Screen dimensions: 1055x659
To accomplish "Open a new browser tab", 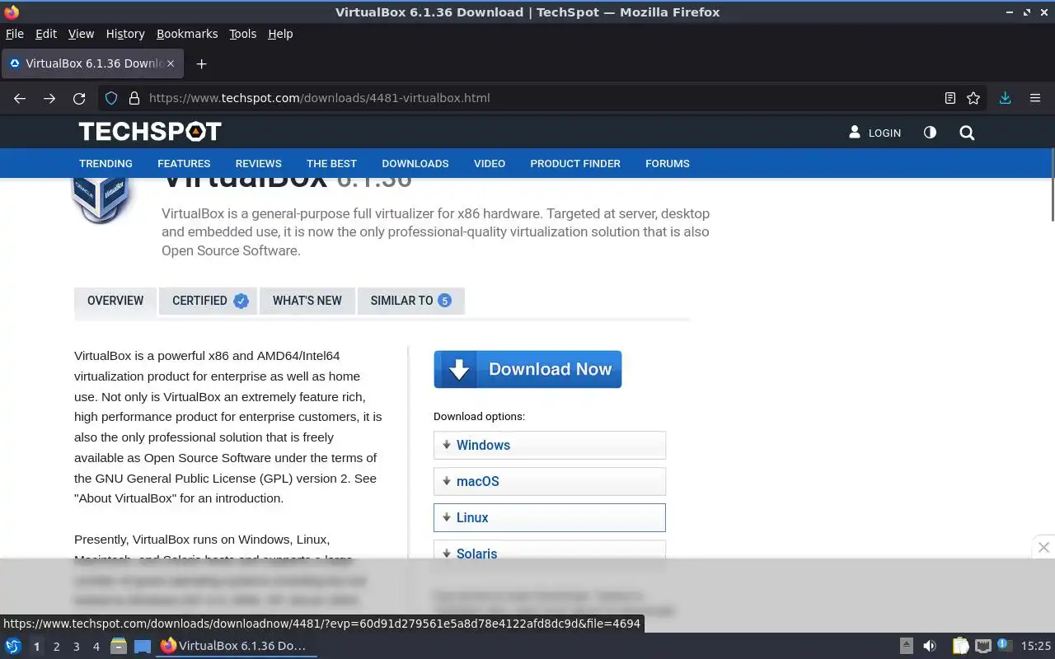I will click(201, 63).
